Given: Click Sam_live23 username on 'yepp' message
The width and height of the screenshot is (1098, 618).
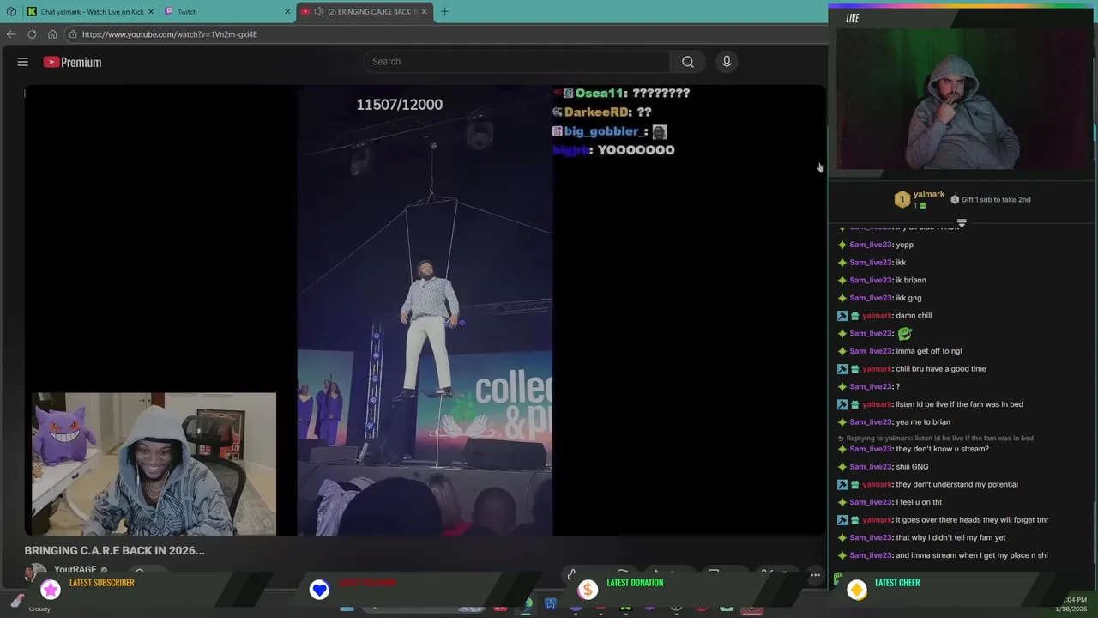Looking at the screenshot, I should (871, 245).
